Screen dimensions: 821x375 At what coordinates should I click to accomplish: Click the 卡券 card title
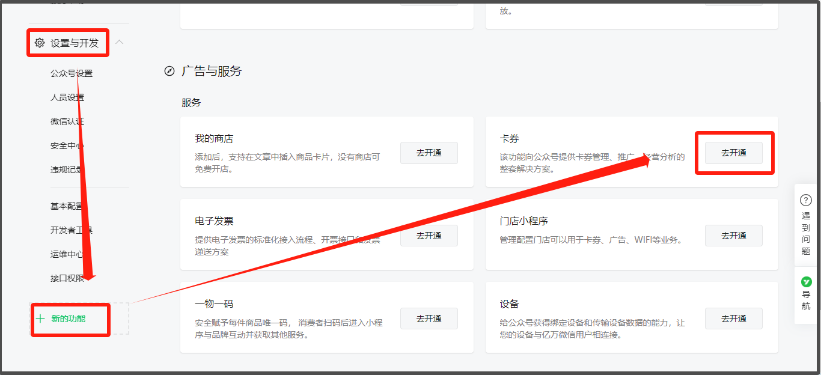coord(509,139)
